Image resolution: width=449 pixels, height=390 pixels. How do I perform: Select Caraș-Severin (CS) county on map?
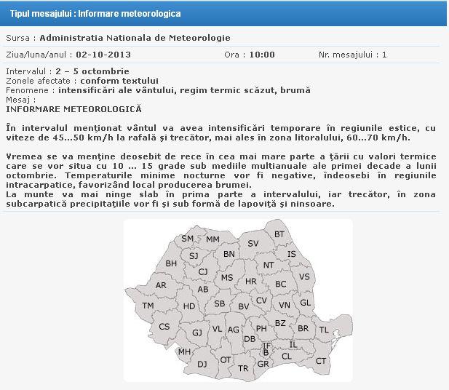tap(164, 327)
